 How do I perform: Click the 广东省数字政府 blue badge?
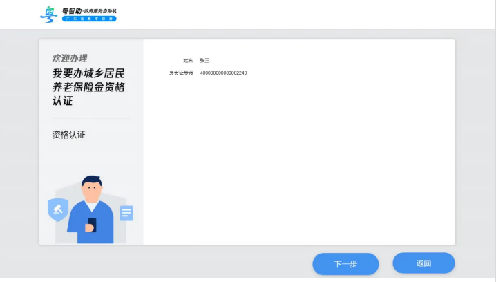tap(89, 19)
